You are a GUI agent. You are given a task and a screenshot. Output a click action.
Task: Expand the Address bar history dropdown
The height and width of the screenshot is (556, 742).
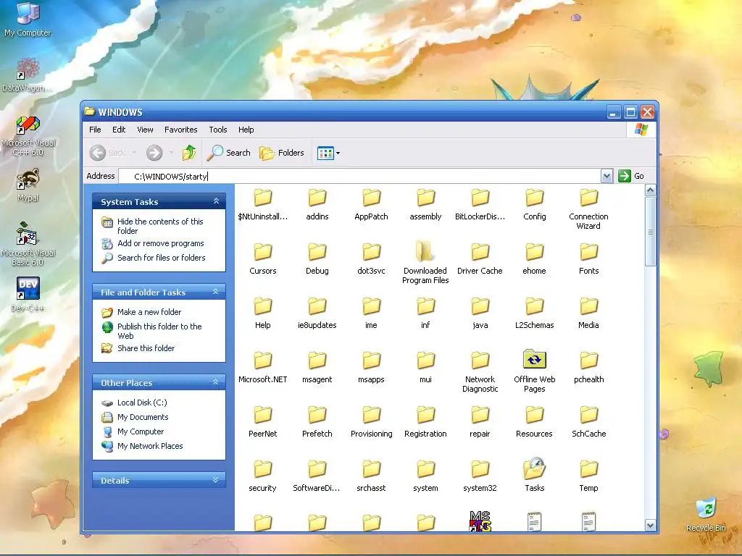[x=606, y=176]
